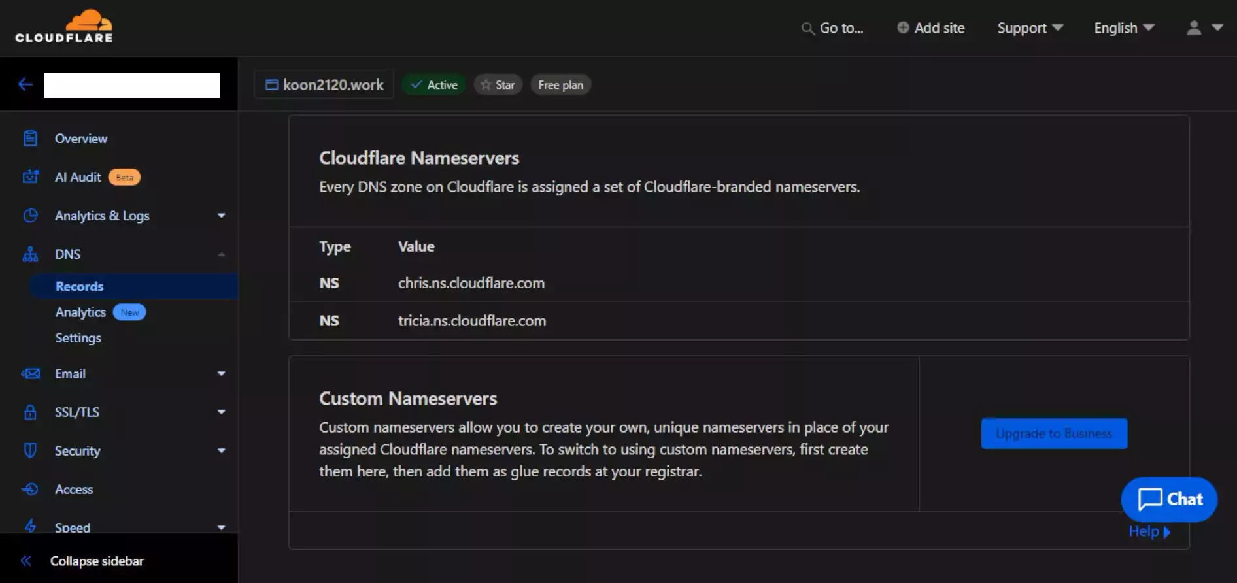
Task: Click the AI Audit robot icon
Action: point(30,176)
